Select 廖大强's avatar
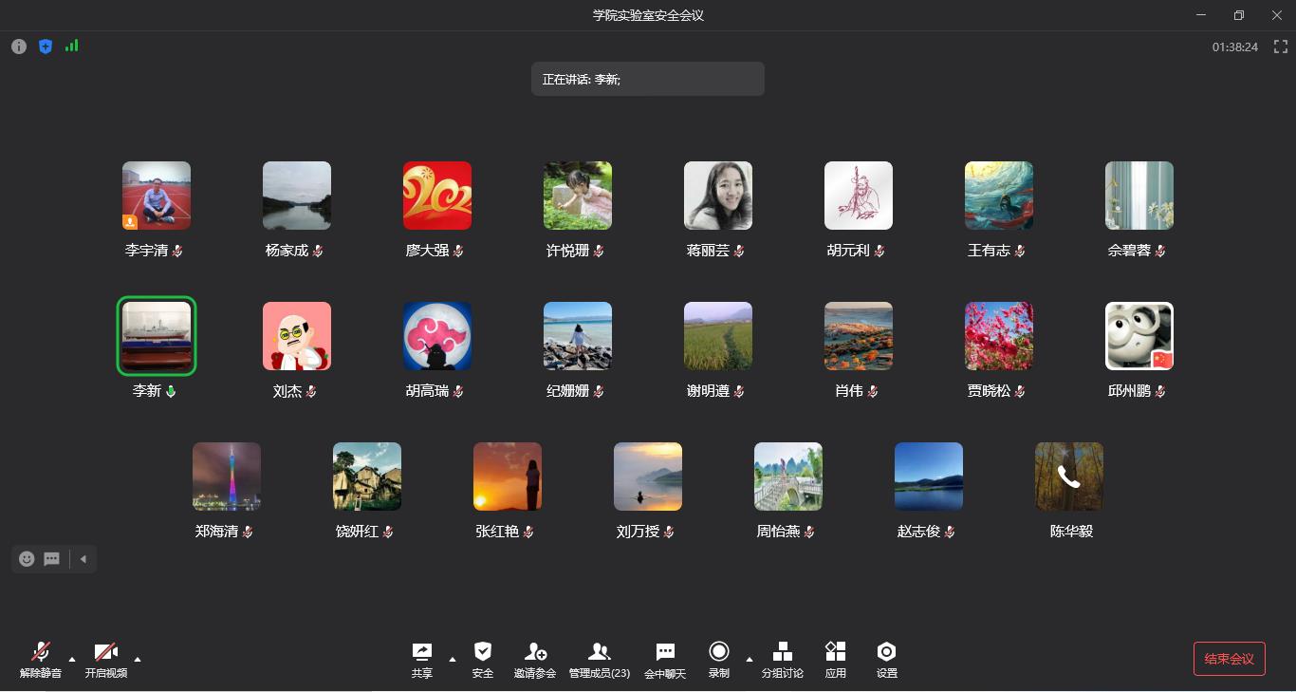The height and width of the screenshot is (692, 1296). 437,196
